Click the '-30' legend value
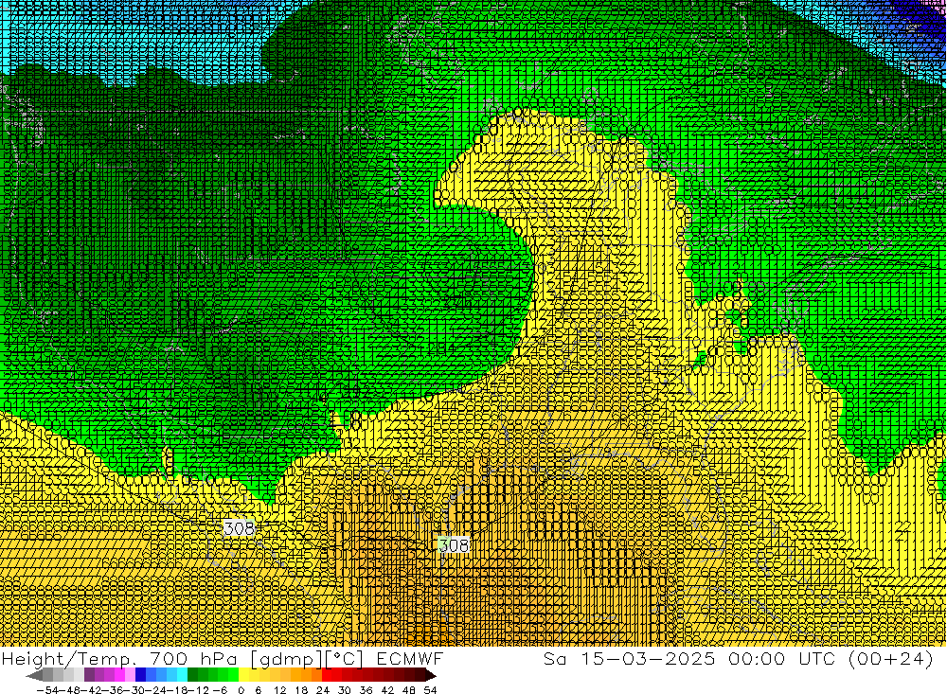Screen dimensions: 947x694 pos(135,690)
